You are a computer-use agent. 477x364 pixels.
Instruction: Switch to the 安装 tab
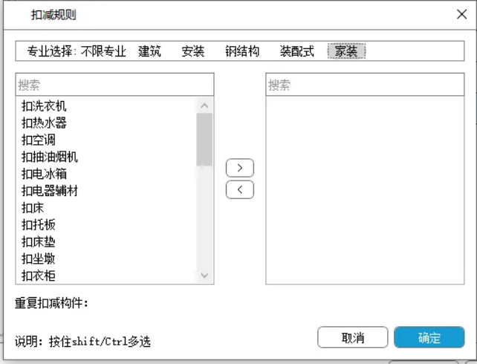(x=193, y=51)
